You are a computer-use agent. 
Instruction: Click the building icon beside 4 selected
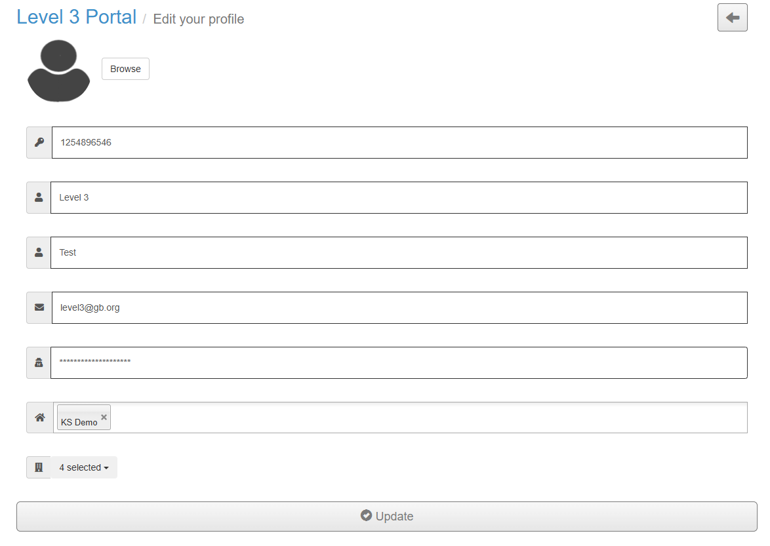(x=39, y=467)
